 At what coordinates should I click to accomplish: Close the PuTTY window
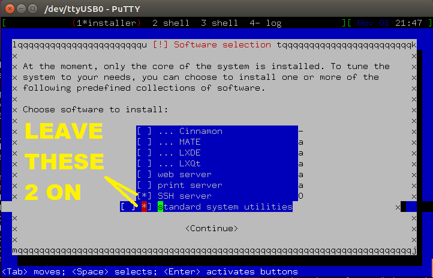(x=10, y=8)
